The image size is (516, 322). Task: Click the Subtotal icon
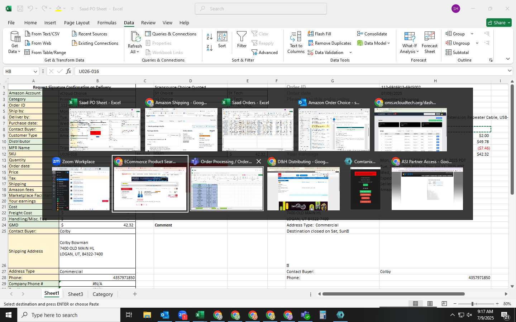[449, 52]
